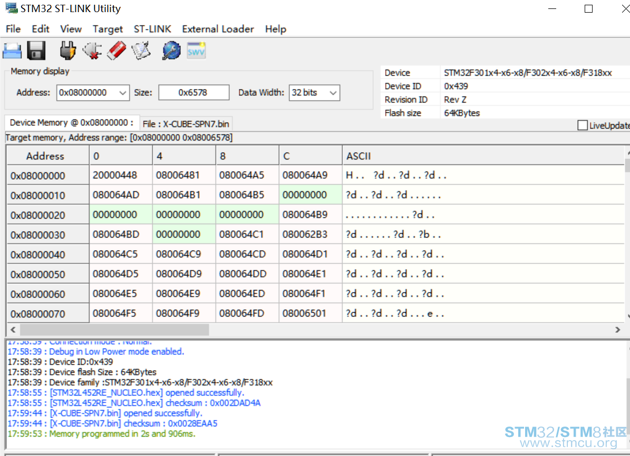The image size is (630, 456).
Task: Select memory cell 080064C1
Action: (247, 234)
